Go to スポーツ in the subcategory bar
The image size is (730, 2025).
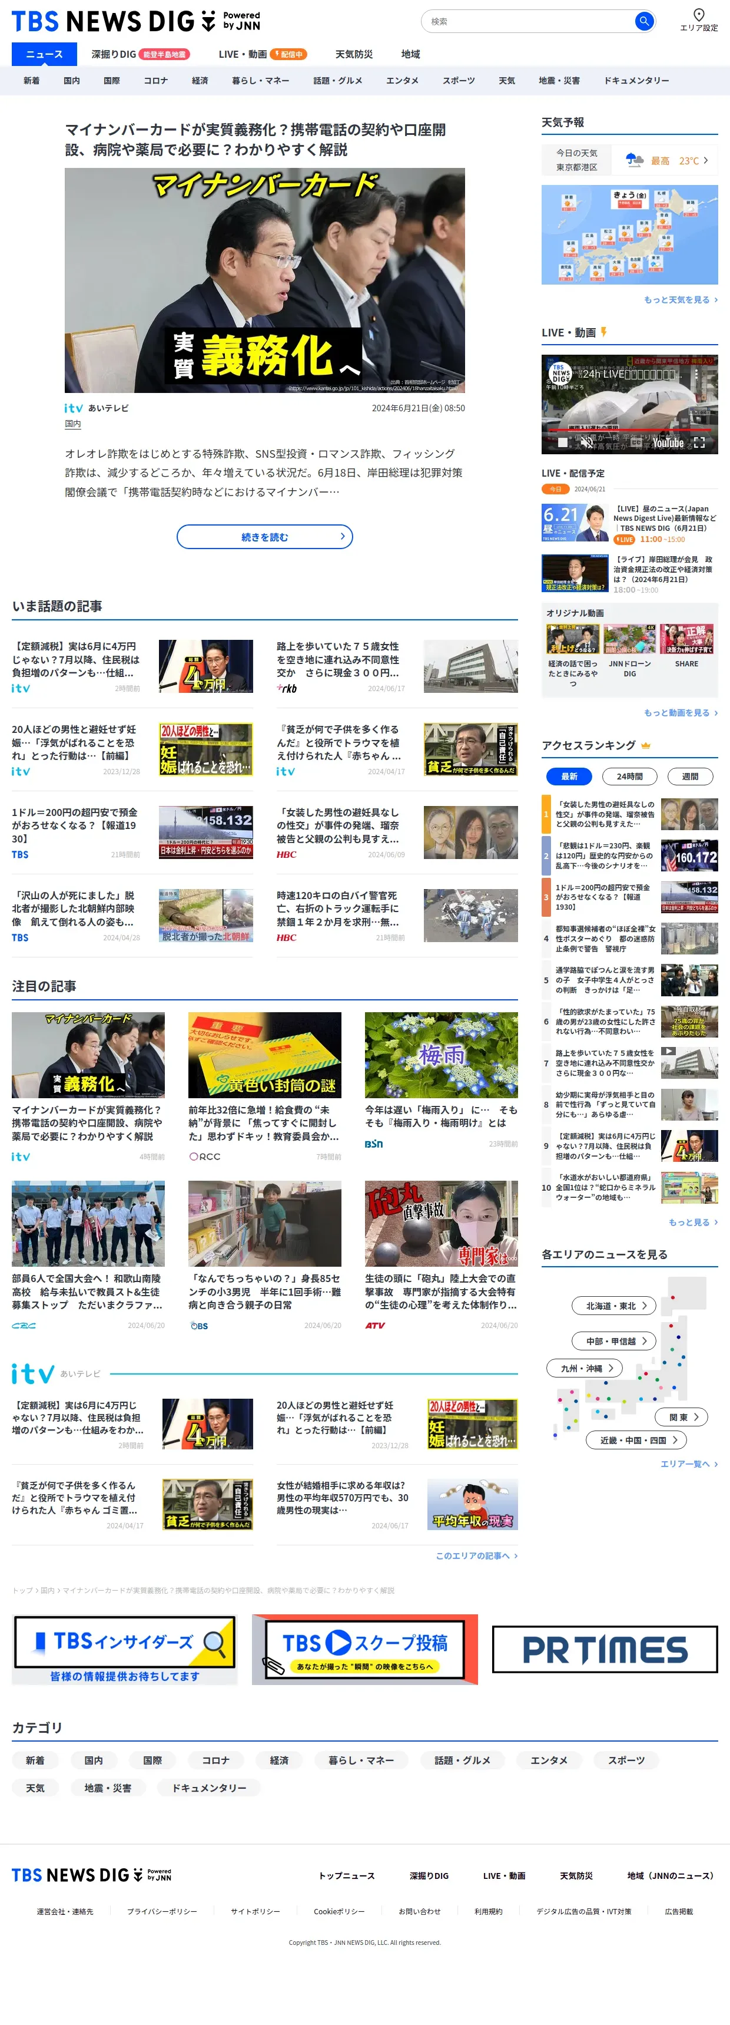click(458, 80)
